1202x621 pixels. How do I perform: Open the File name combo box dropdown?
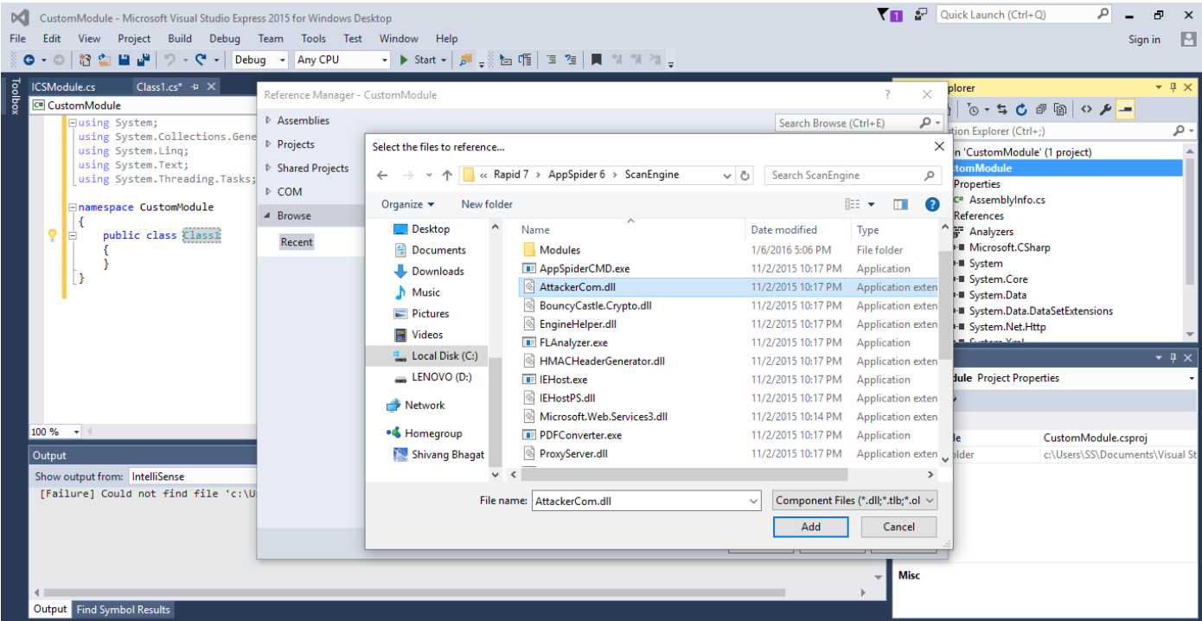point(752,500)
